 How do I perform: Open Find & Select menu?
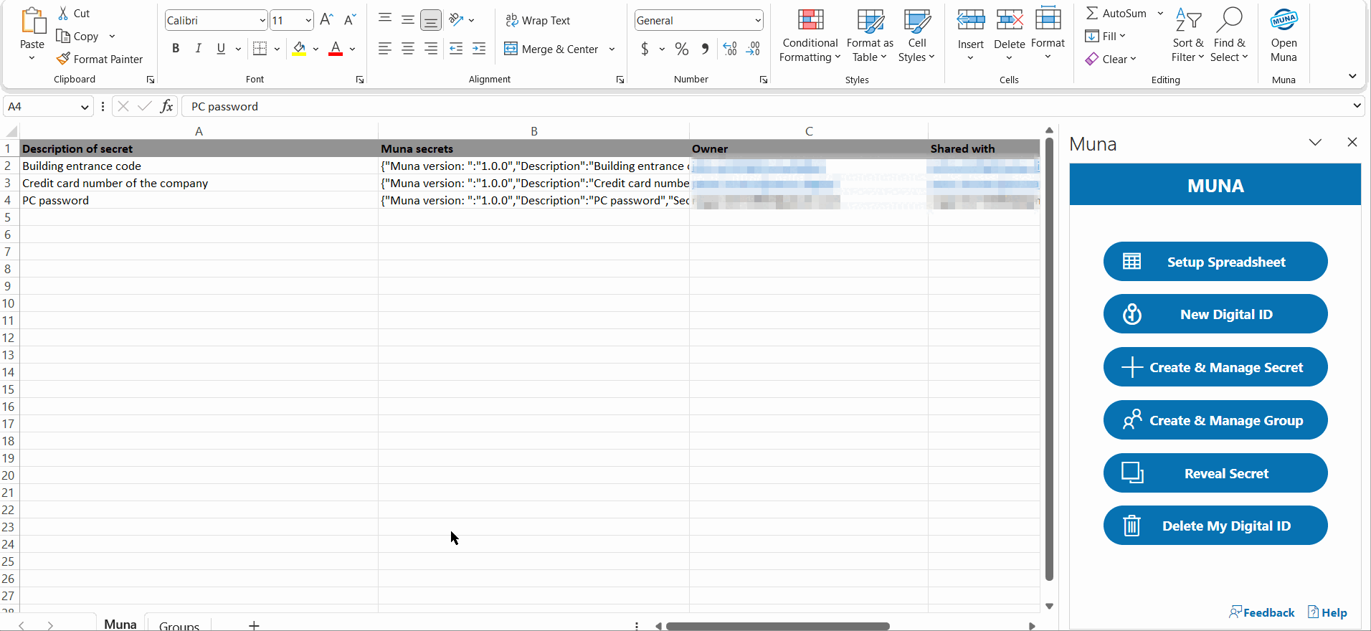tap(1229, 36)
